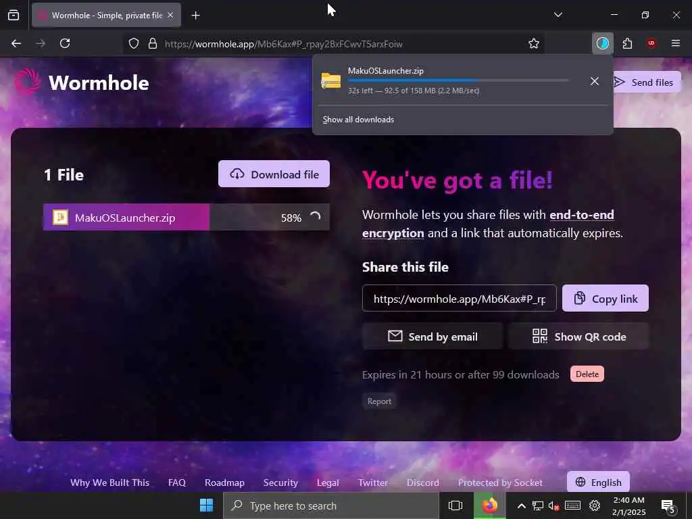Open the touch keyboard tray icon

tap(572, 505)
